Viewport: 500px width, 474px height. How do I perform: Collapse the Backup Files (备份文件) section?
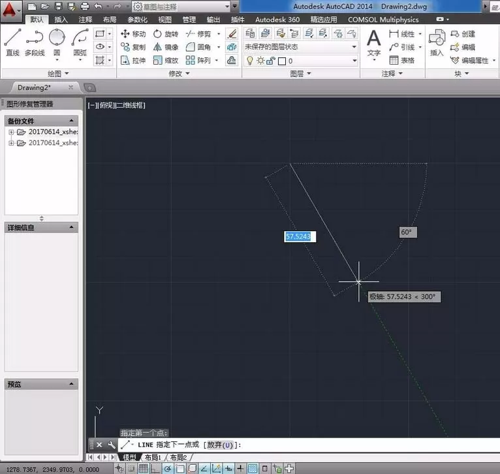click(71, 121)
